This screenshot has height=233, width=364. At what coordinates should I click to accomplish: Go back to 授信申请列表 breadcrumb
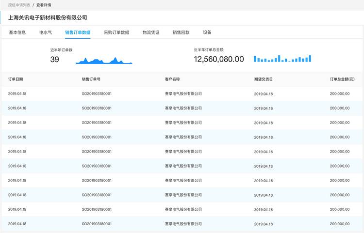tap(18, 4)
